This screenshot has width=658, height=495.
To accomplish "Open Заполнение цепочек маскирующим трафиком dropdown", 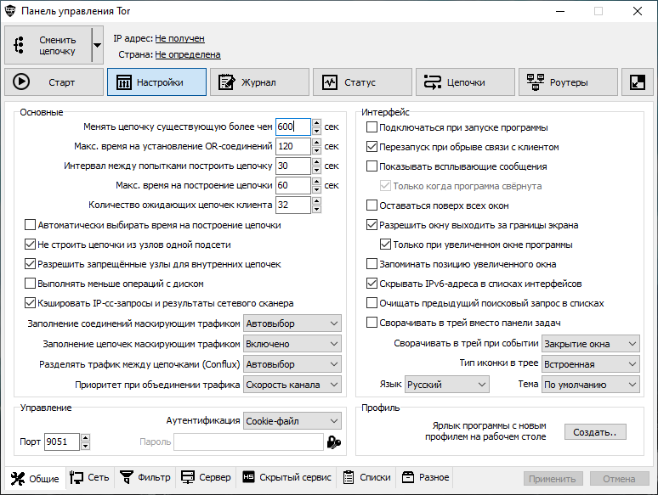I will (x=292, y=344).
